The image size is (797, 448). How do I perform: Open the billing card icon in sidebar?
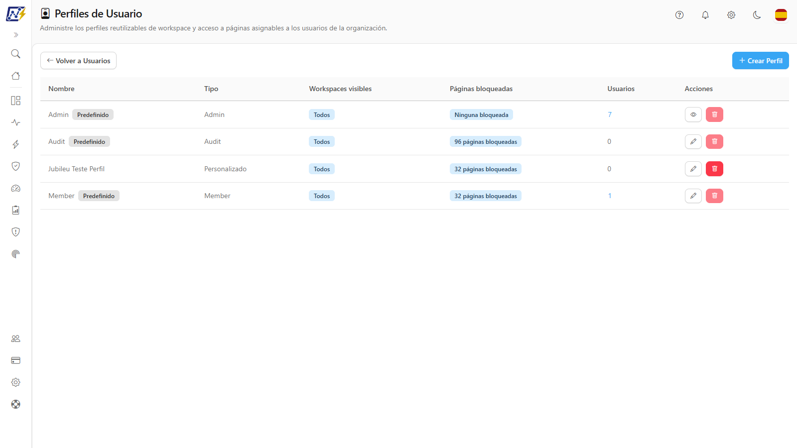pyautogui.click(x=15, y=360)
